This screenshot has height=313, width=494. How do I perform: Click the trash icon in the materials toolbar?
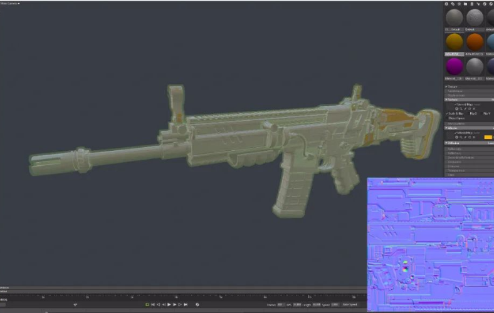[471, 4]
